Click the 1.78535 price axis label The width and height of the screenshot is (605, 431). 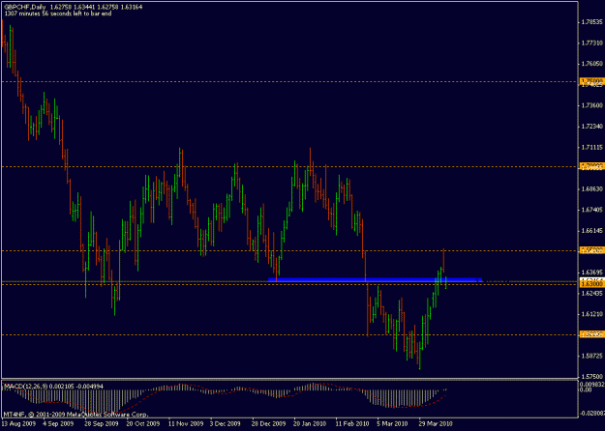591,22
